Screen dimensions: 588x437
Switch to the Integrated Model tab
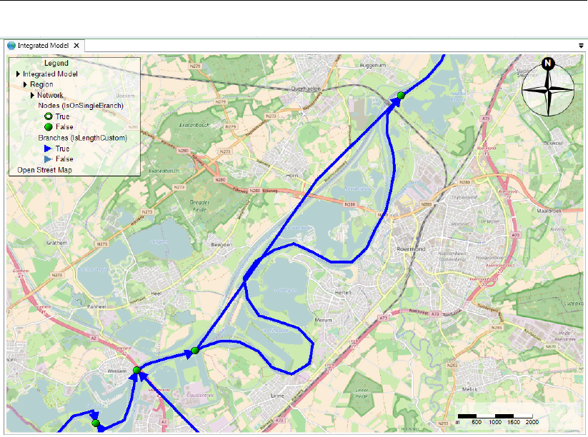pos(43,46)
